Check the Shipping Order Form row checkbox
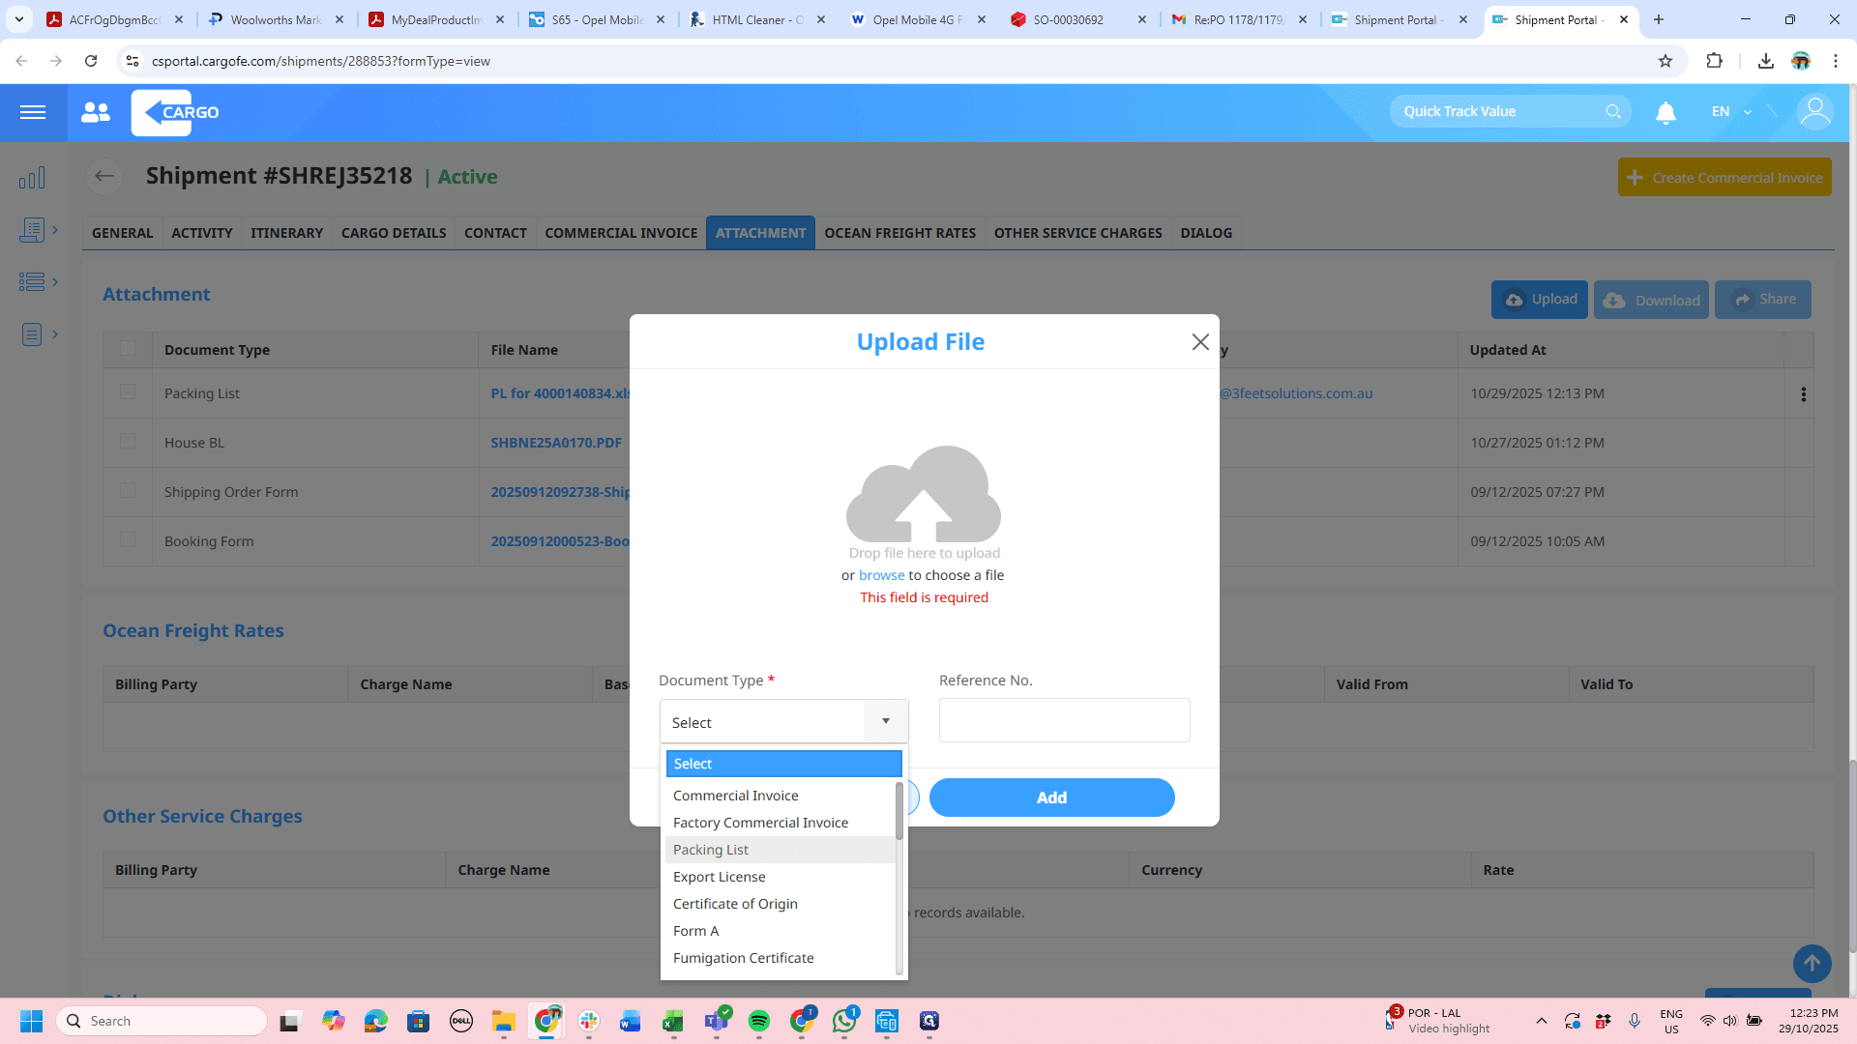1857x1044 pixels. coord(128,491)
